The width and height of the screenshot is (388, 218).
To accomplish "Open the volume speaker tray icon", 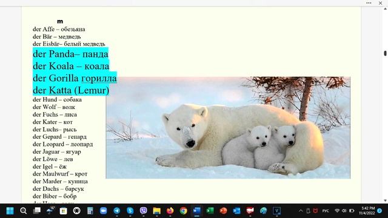I will click(344, 211).
